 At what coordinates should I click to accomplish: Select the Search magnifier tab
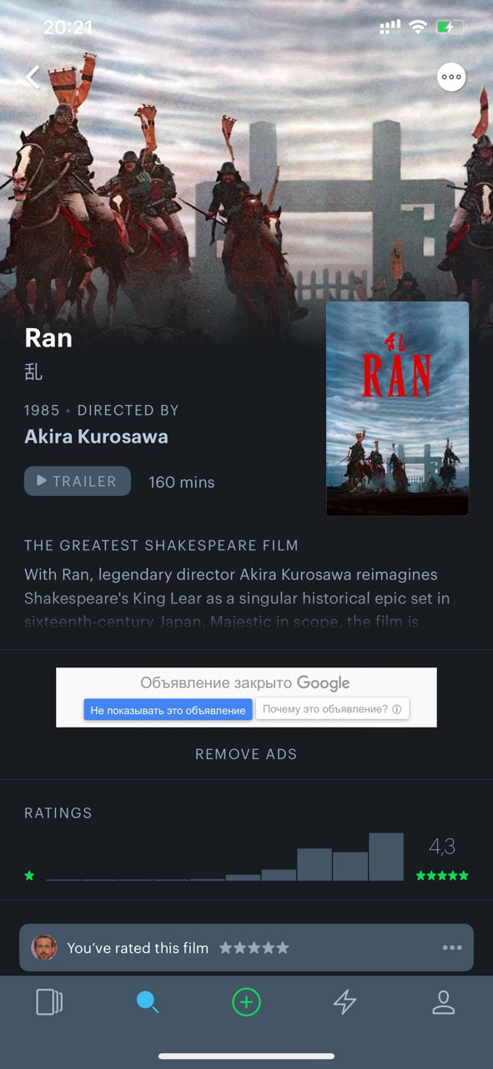[x=148, y=1002]
